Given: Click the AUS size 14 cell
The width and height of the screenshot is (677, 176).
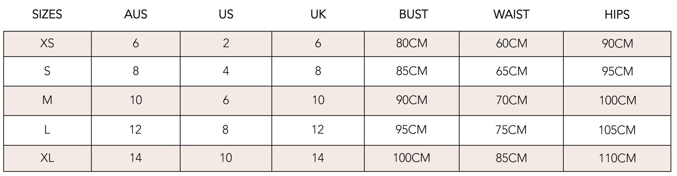Looking at the screenshot, I should pos(135,158).
